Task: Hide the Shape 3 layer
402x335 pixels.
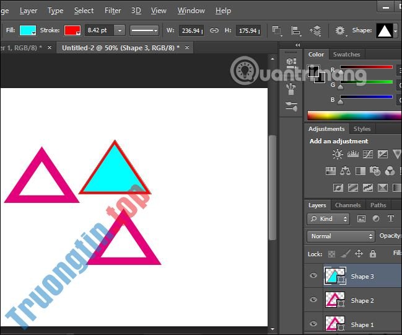Action: point(313,275)
